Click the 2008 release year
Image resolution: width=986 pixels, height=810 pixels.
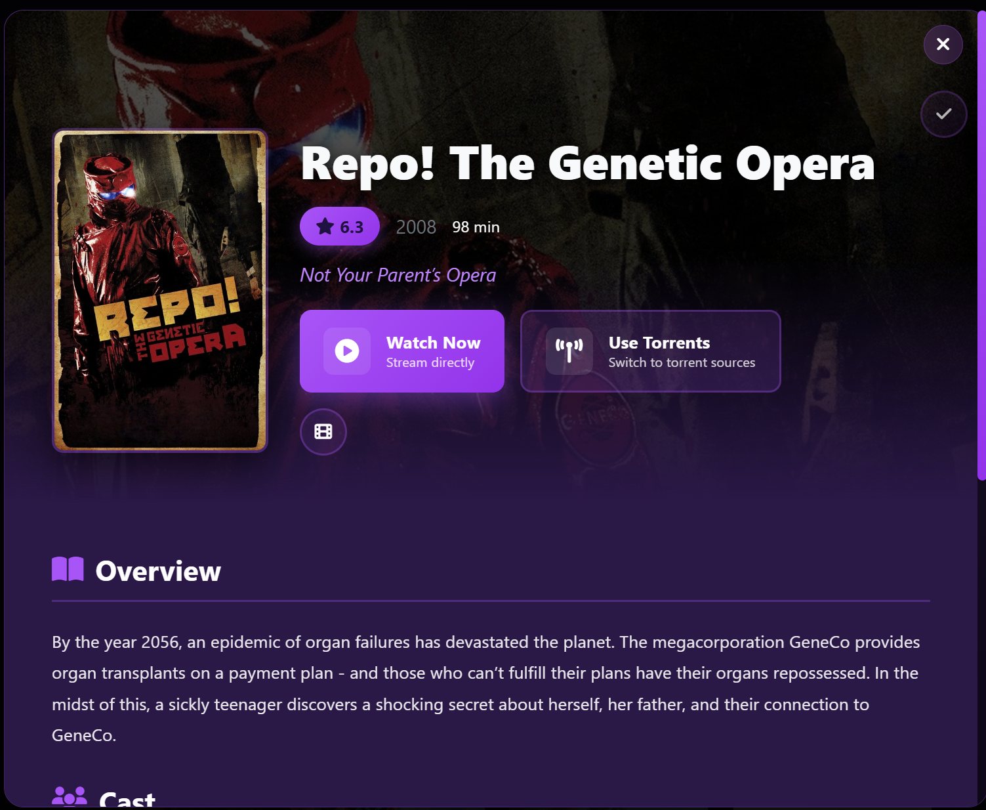pos(416,227)
